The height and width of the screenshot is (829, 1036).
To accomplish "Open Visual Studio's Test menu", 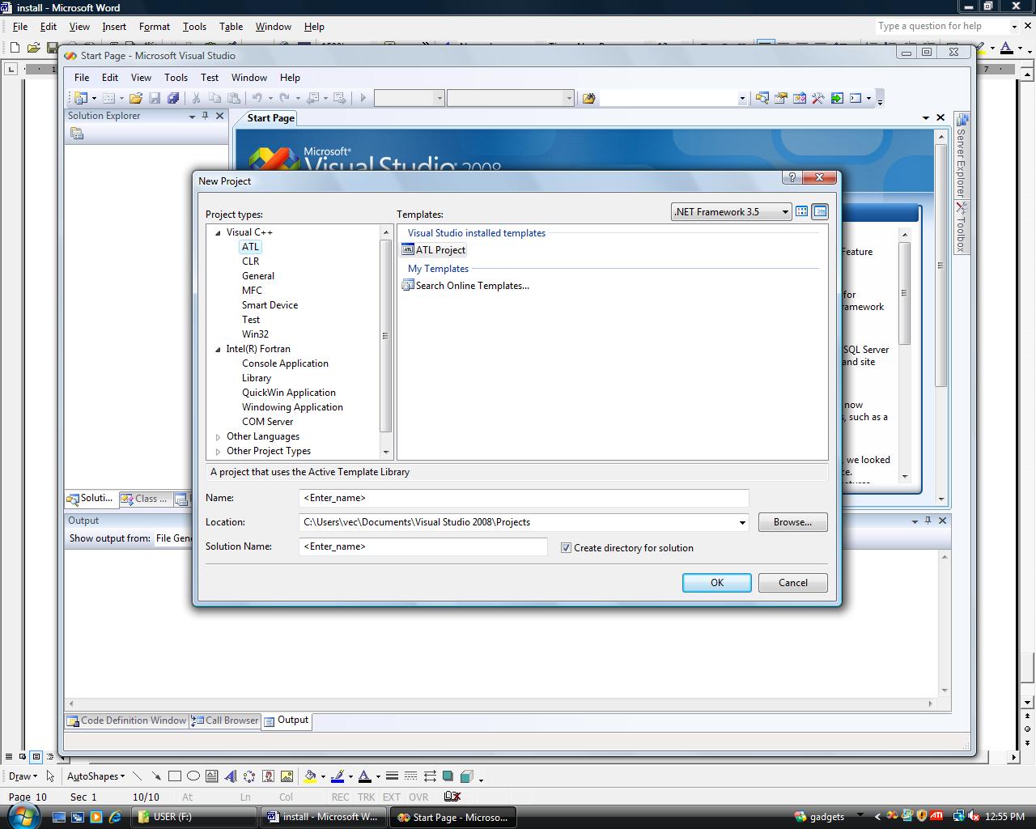I will coord(210,78).
